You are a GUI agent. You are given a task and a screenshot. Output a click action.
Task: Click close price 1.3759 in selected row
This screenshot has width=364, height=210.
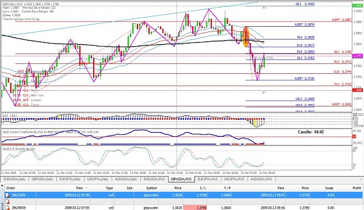pos(305,195)
